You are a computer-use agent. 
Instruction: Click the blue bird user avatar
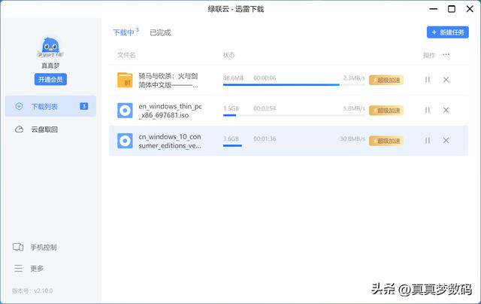coord(50,47)
